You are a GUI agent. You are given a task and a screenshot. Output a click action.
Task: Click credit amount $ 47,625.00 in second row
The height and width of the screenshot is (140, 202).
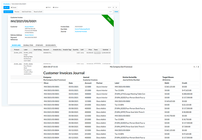[187, 90]
